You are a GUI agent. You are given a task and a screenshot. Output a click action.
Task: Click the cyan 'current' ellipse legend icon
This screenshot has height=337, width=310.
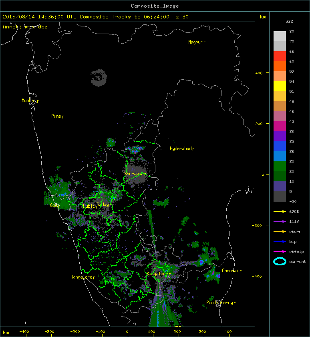coord(280,262)
